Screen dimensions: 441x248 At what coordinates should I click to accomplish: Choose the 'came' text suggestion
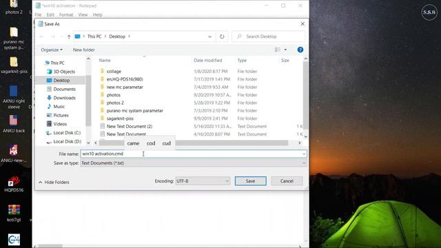[133, 143]
